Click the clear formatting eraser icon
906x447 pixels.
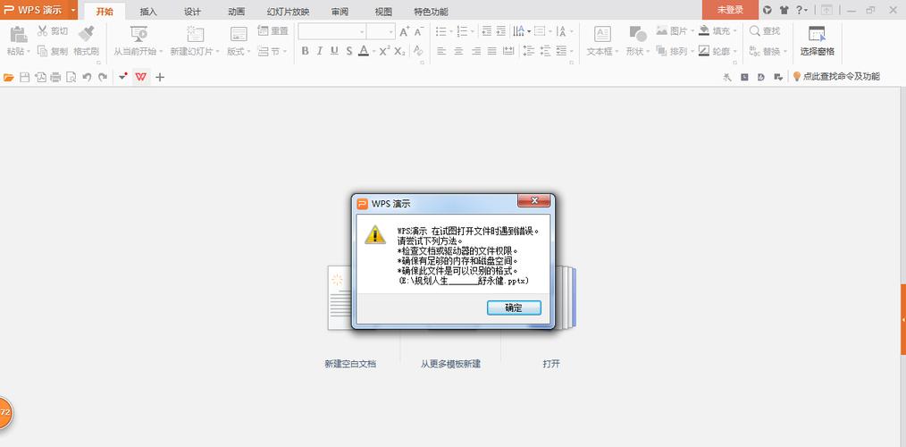(x=419, y=51)
